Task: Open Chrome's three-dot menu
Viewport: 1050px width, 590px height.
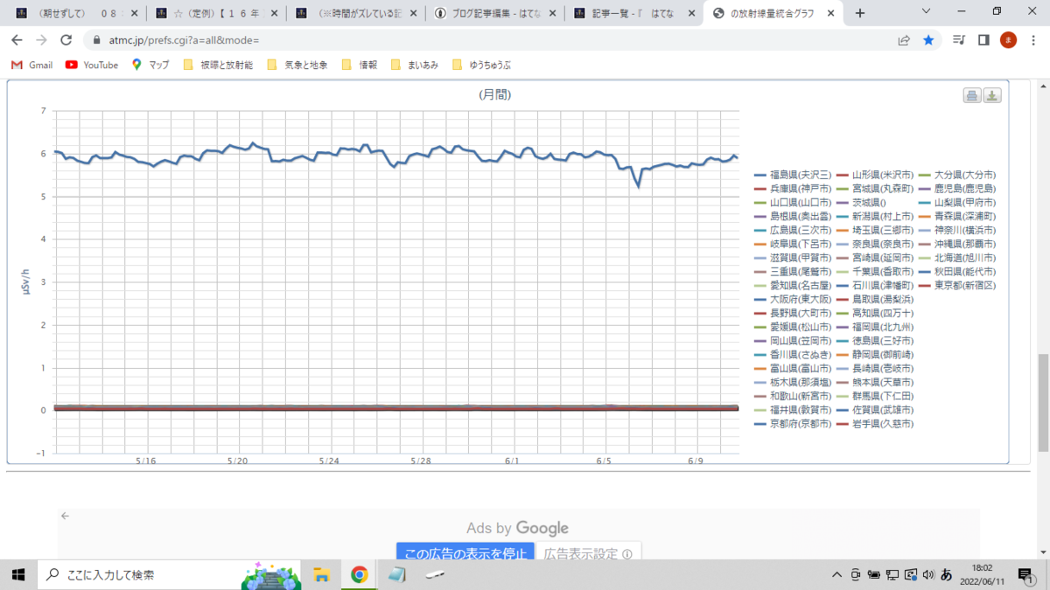Action: pyautogui.click(x=1033, y=40)
